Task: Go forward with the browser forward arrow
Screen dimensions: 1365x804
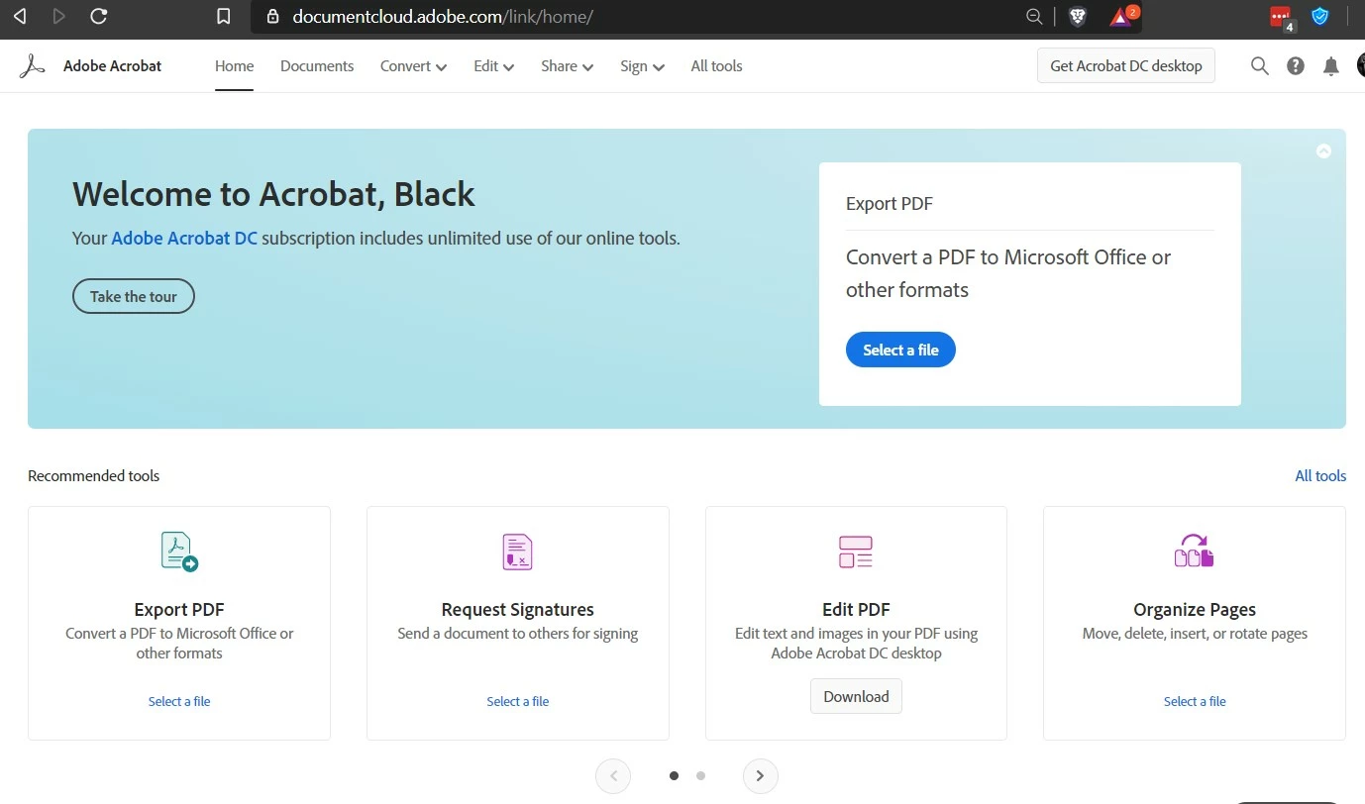Action: click(x=58, y=16)
